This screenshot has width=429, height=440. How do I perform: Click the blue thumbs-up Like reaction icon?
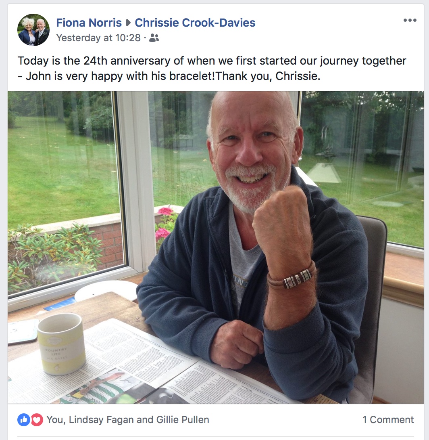[24, 420]
